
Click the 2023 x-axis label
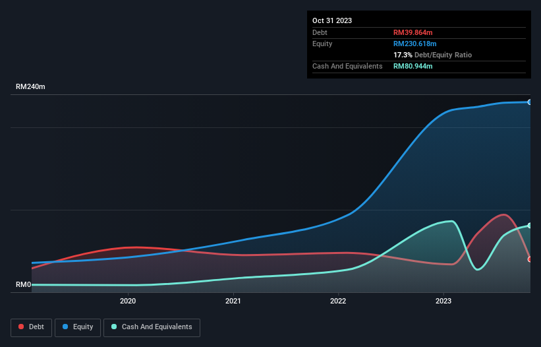[443, 301]
